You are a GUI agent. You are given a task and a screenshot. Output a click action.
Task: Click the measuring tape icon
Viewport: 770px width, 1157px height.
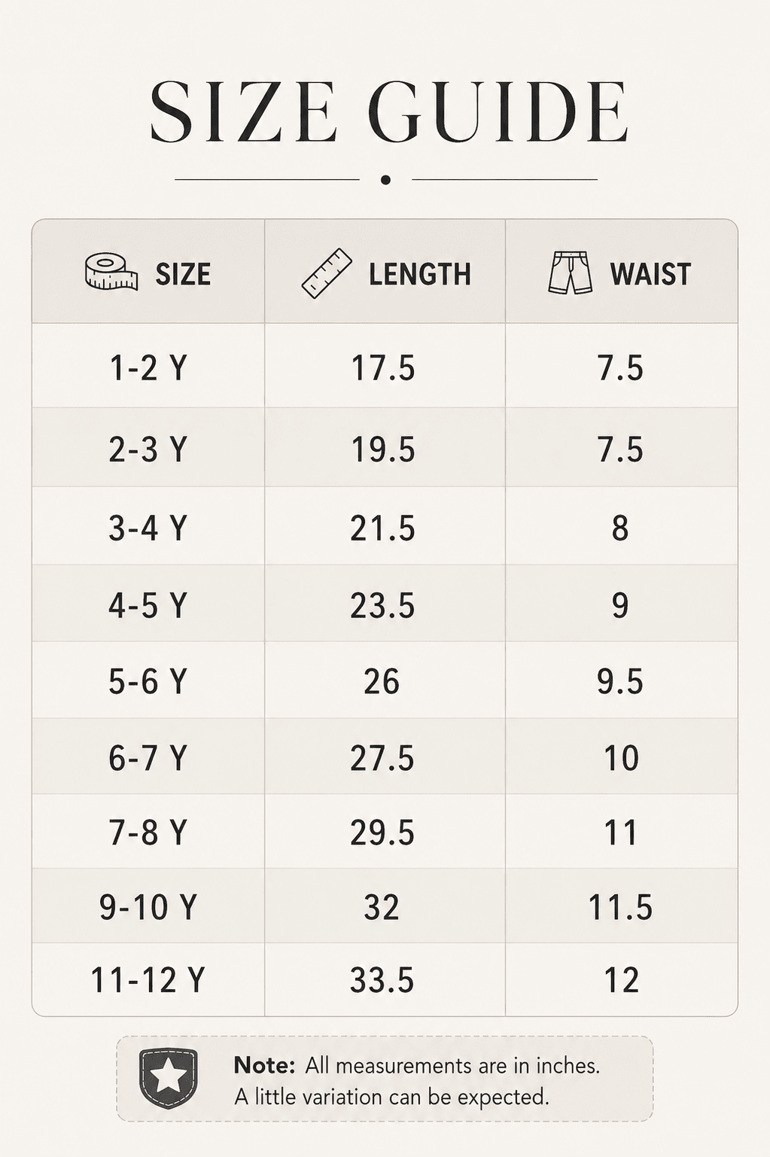click(111, 273)
